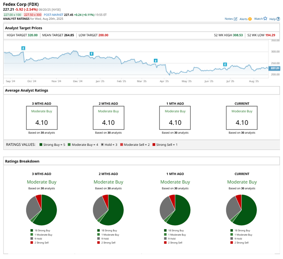This screenshot has height=259, width=283.
Task: Click the dark green swatch beside 18 Strong Buy under 3 MTHS AGO
Action: tap(32, 230)
